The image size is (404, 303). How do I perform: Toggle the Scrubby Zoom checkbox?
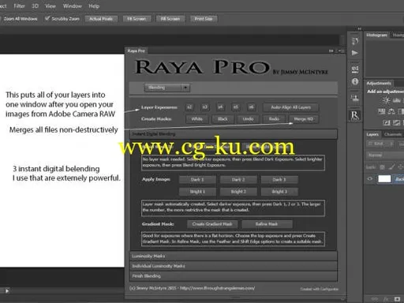click(47, 18)
